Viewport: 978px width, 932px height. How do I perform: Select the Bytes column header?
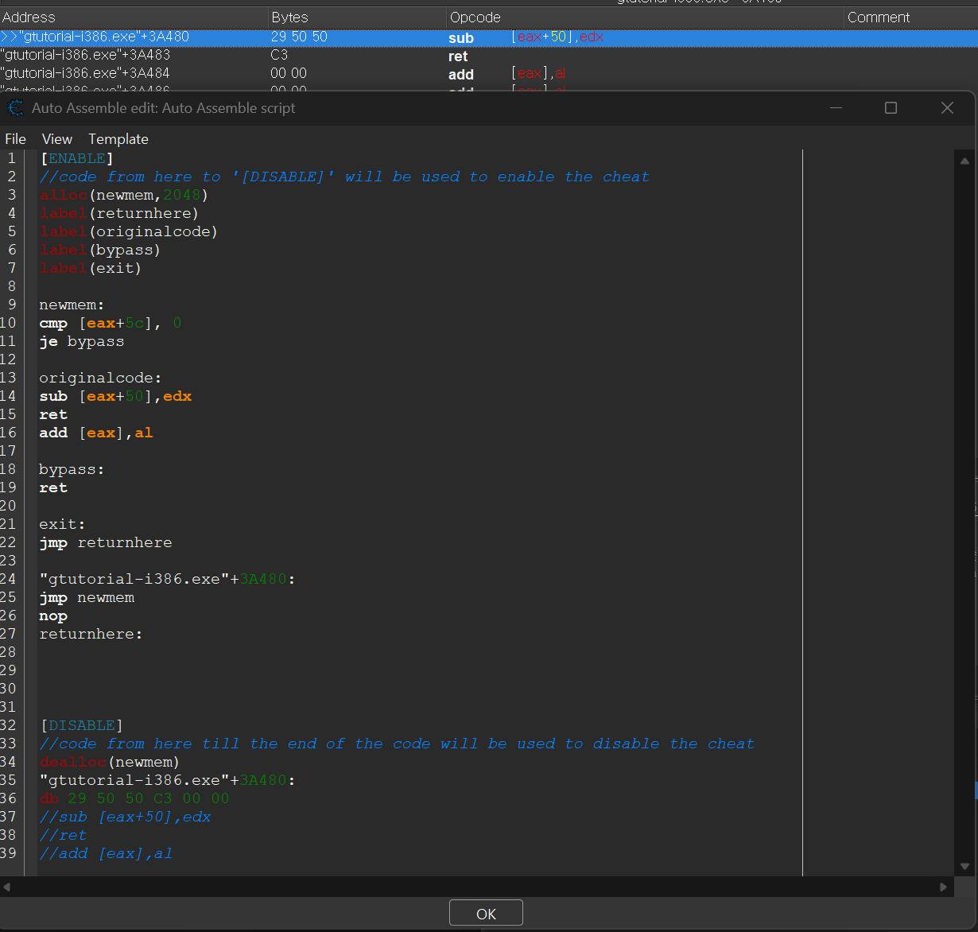click(x=289, y=17)
